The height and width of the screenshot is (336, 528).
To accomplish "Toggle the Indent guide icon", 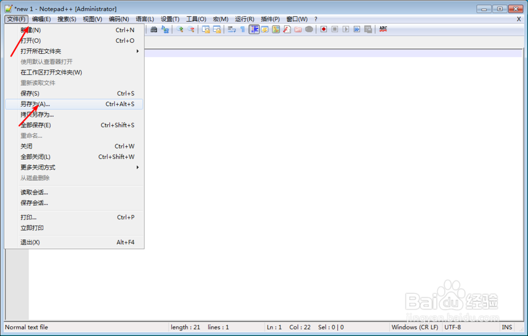I will (254, 29).
